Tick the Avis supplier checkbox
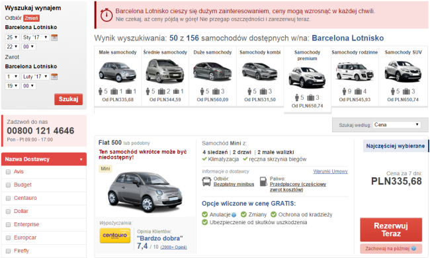This screenshot has width=430, height=258. point(8,172)
